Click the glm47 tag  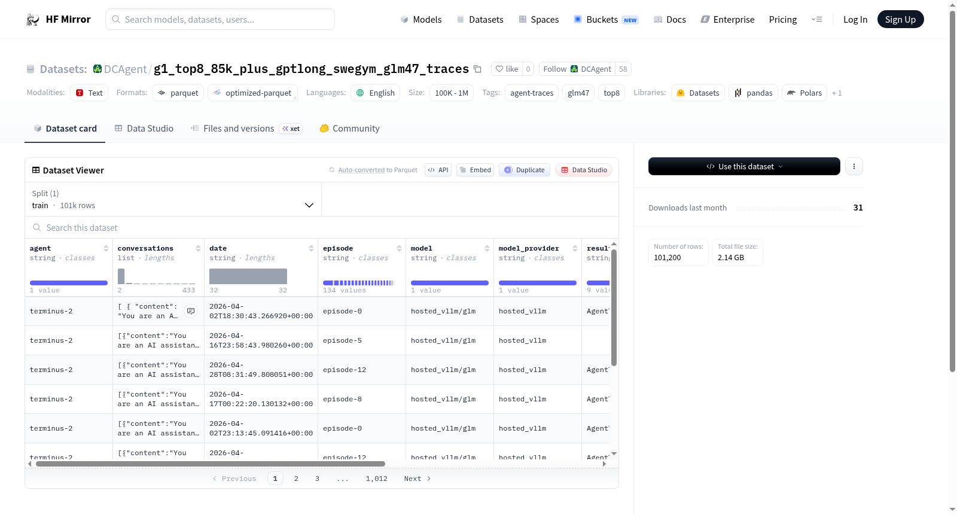click(578, 93)
